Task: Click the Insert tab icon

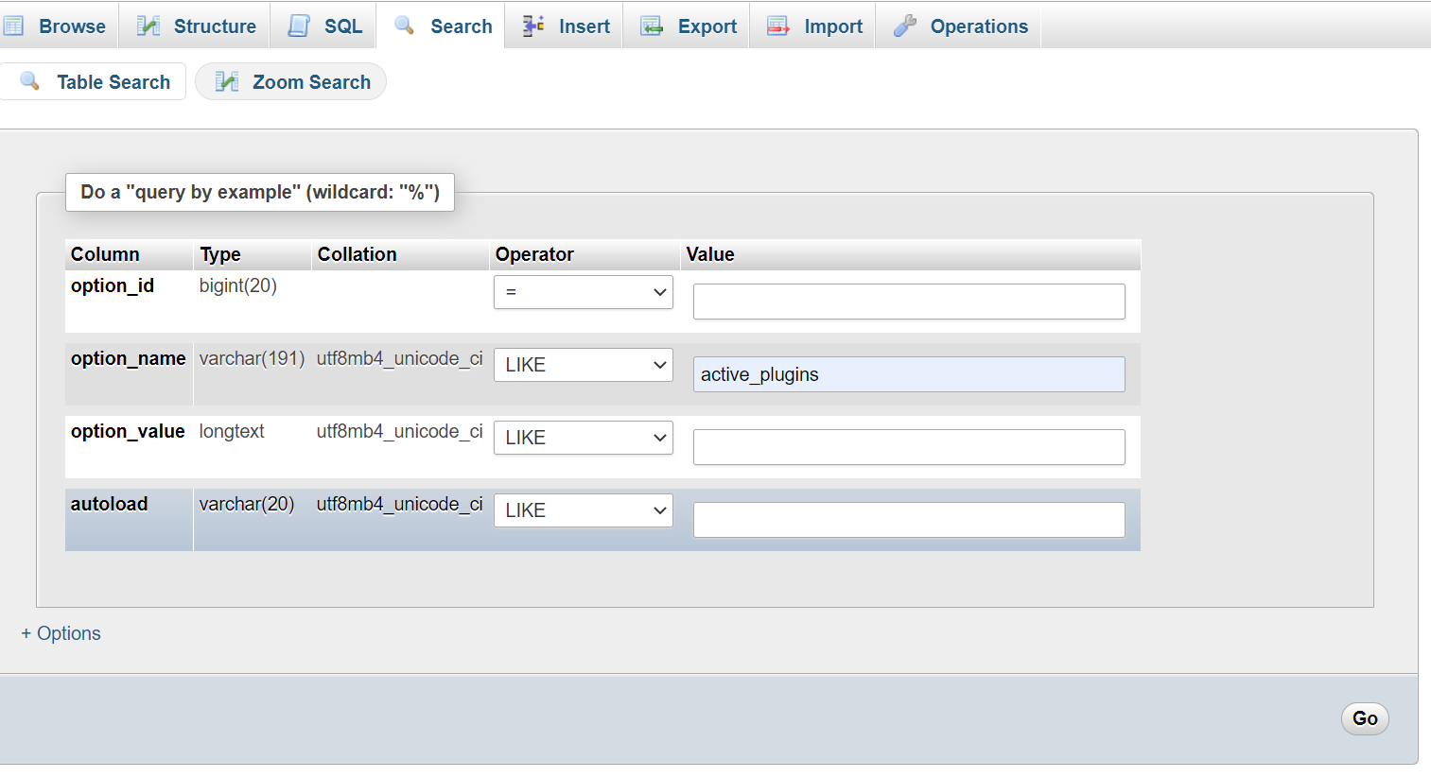Action: [x=533, y=26]
